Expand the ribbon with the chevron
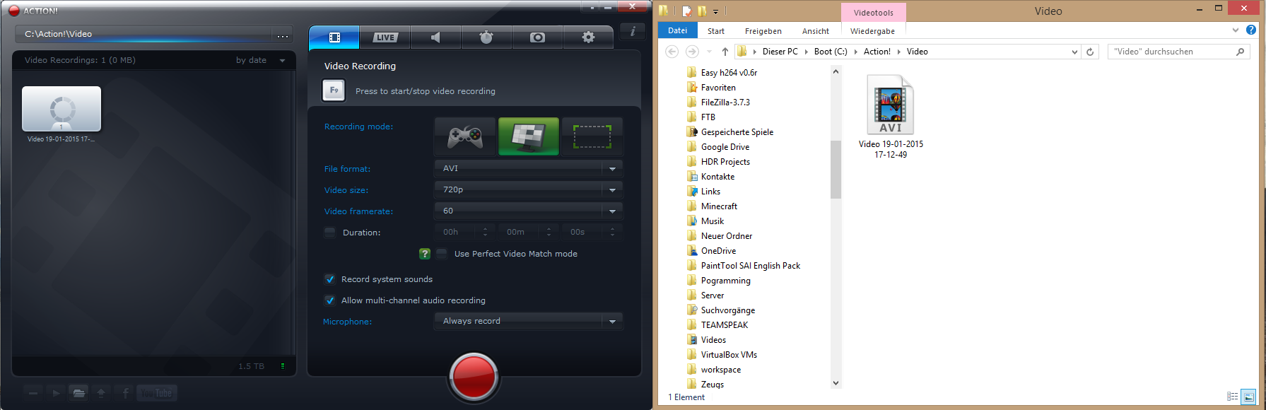 coord(1236,30)
